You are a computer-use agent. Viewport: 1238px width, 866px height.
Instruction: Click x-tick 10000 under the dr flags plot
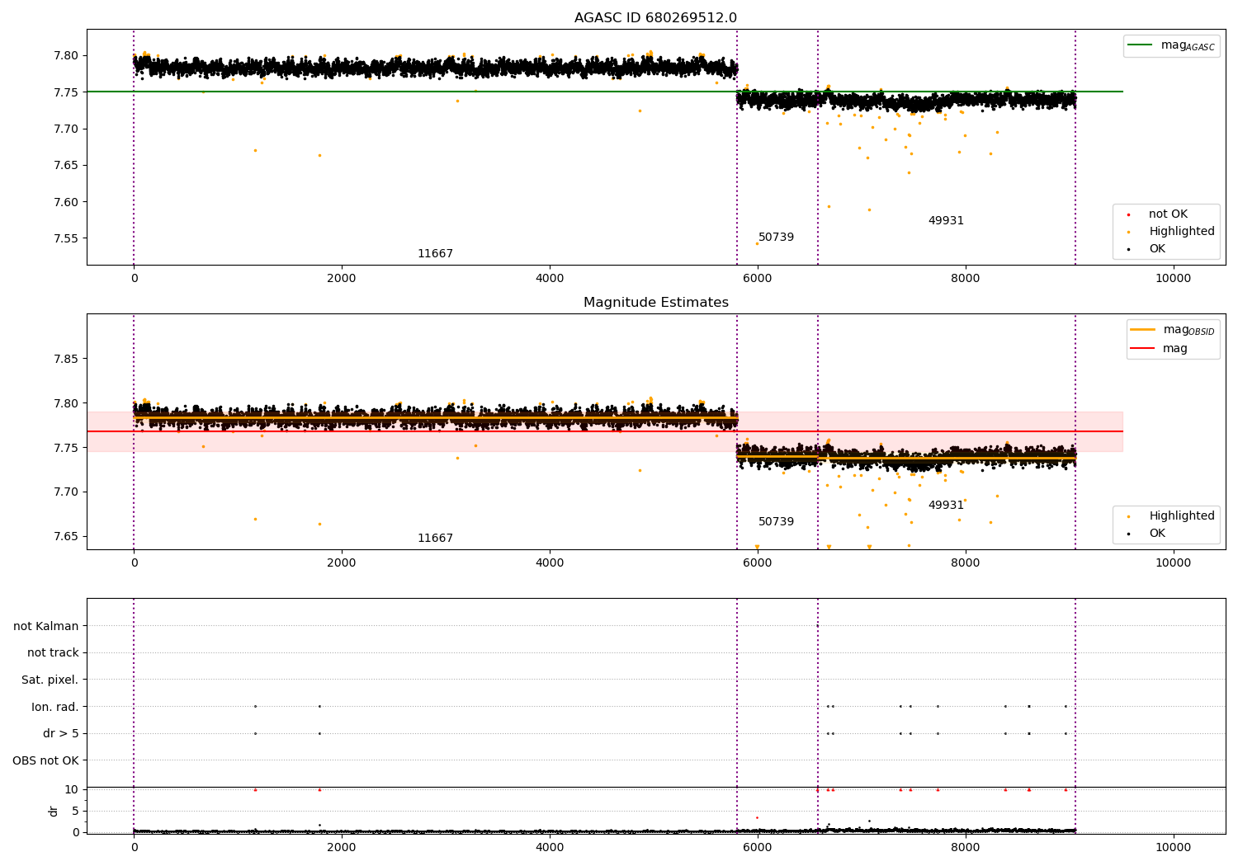1174,848
